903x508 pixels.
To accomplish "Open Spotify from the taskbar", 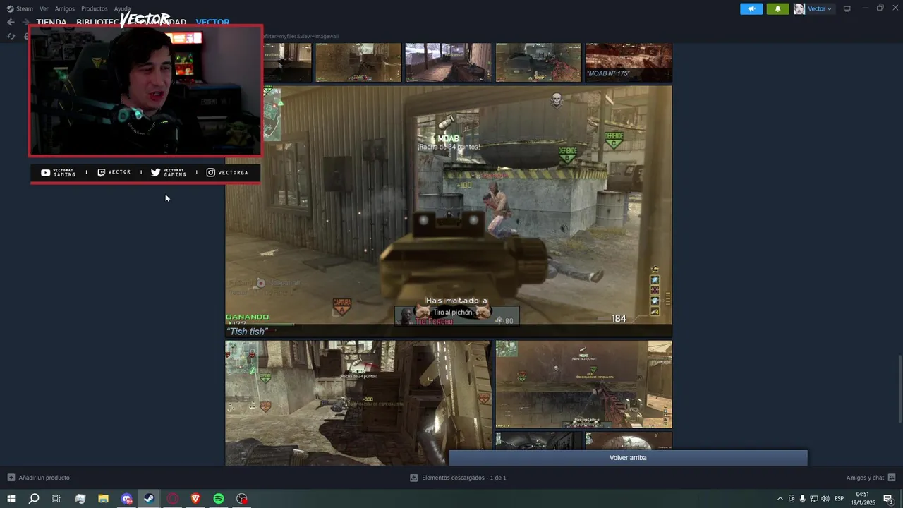I will pyautogui.click(x=219, y=499).
